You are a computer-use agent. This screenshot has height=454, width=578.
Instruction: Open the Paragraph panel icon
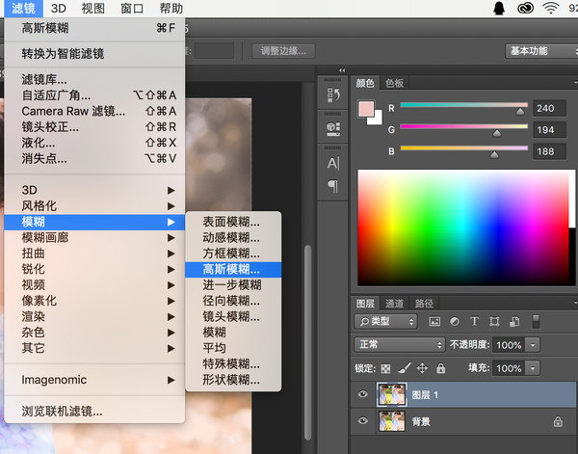click(333, 184)
